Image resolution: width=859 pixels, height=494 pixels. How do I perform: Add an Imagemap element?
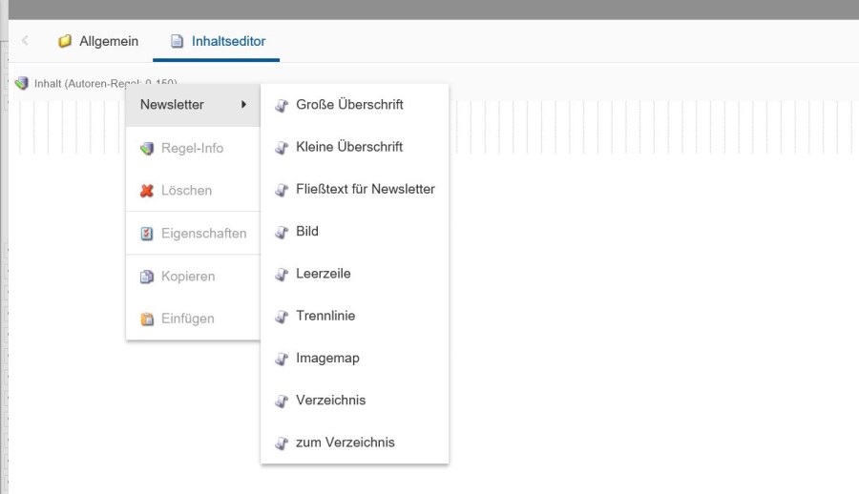click(x=327, y=359)
